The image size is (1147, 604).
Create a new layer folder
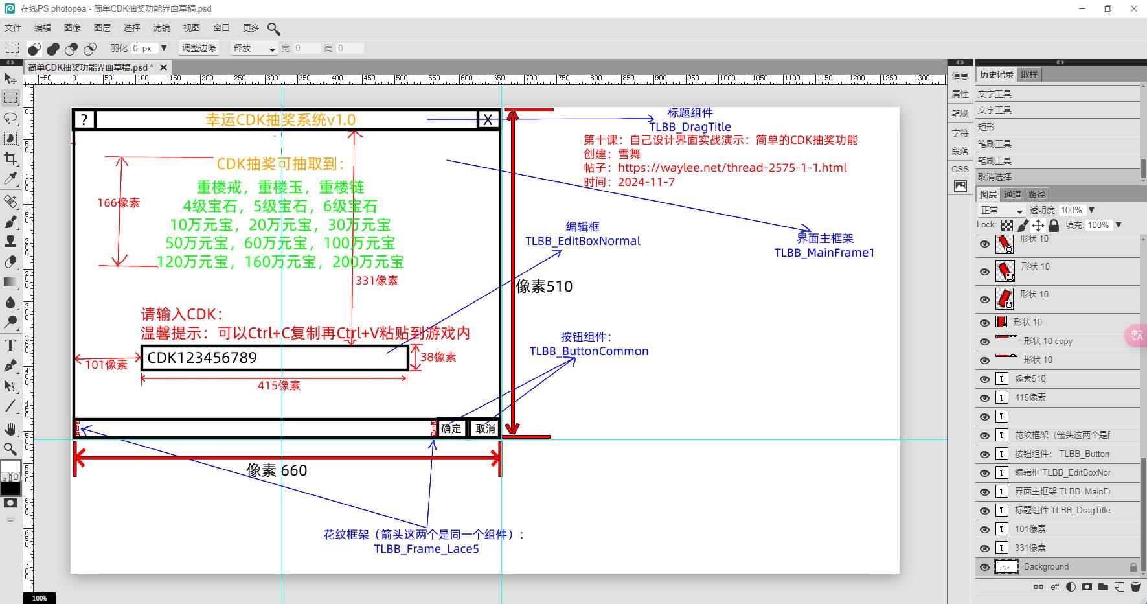click(x=1103, y=587)
